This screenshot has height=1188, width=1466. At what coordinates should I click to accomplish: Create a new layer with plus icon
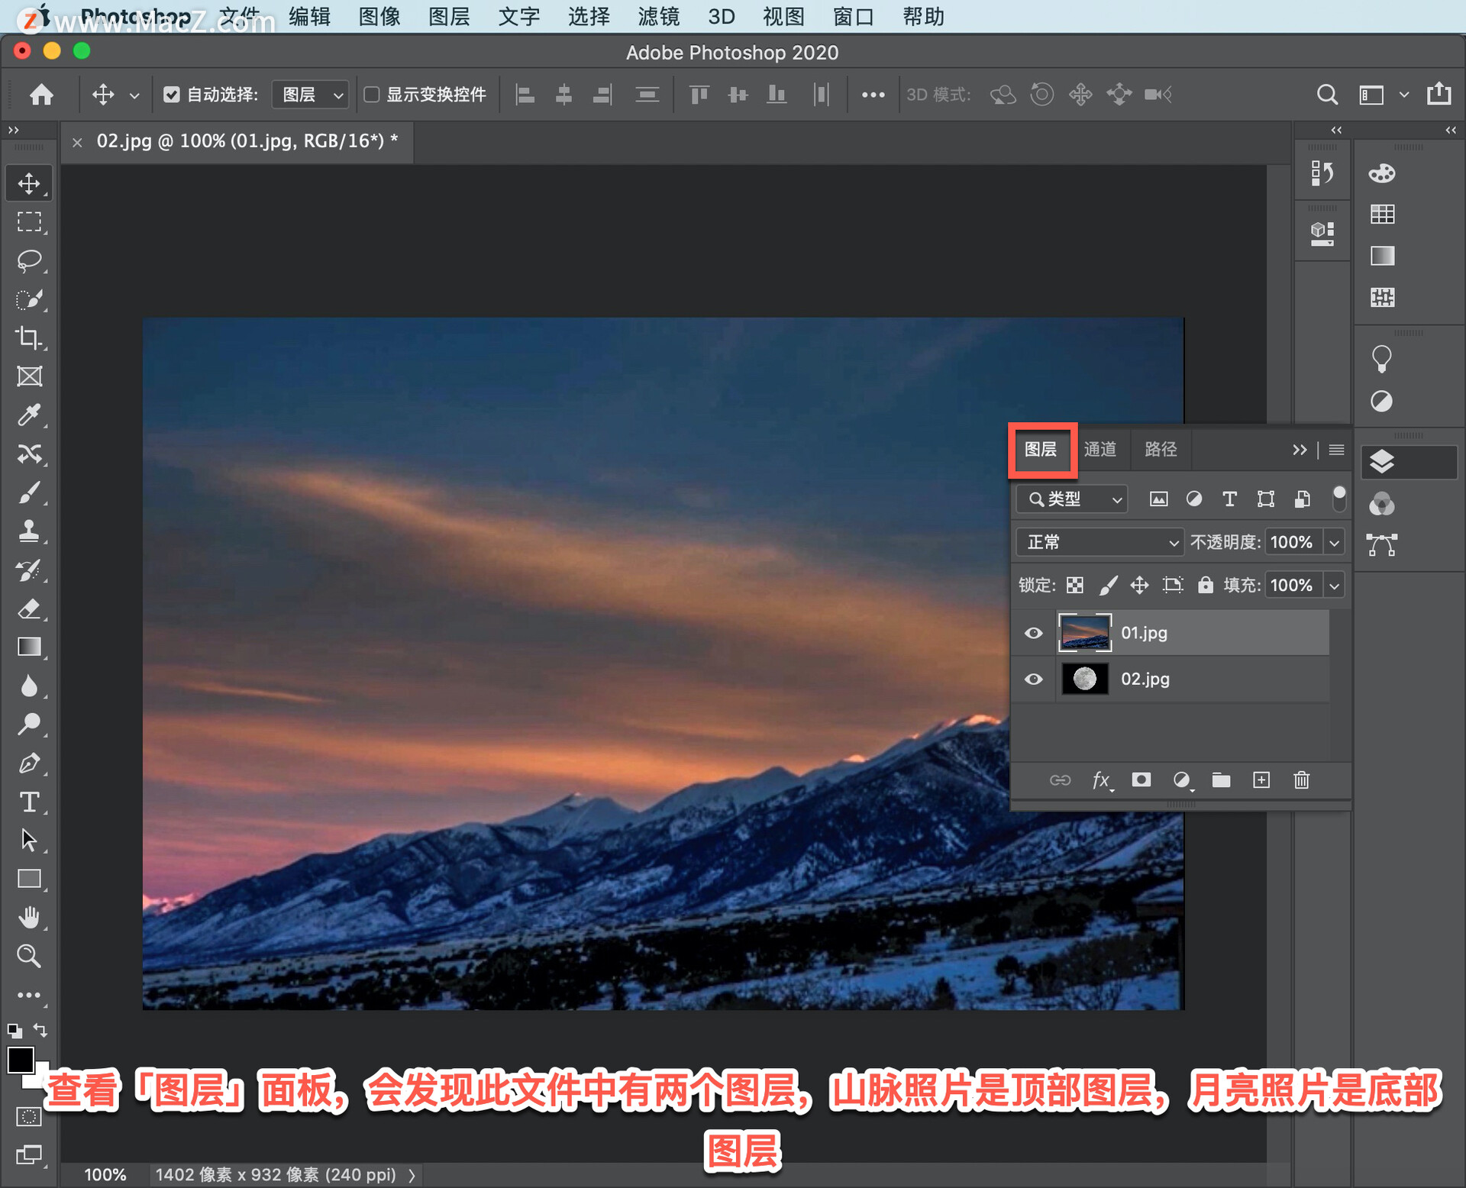[1261, 780]
